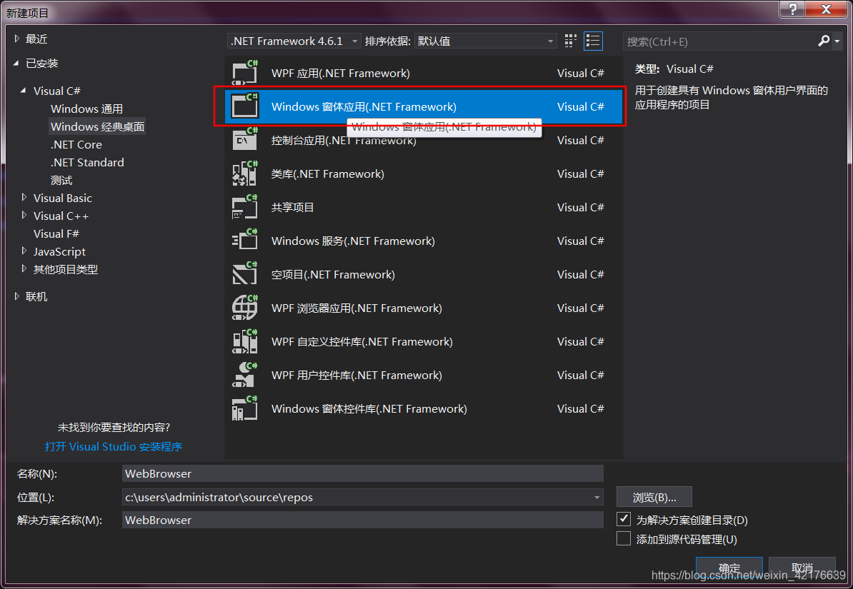
Task: Click the Windows 服务 template icon
Action: pos(245,241)
